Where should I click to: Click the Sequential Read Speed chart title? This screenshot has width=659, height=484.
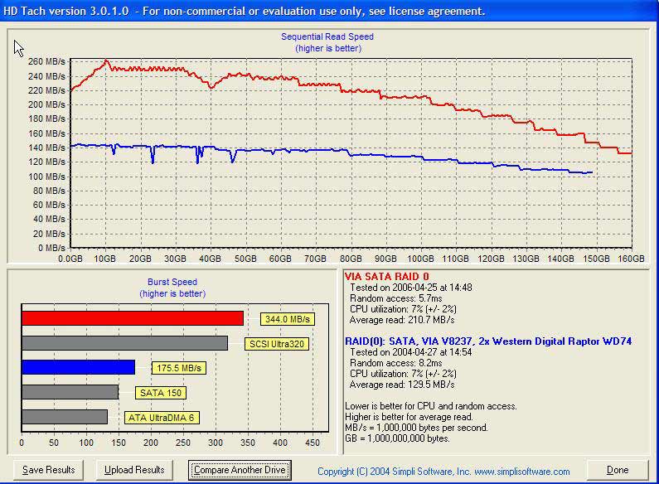327,36
